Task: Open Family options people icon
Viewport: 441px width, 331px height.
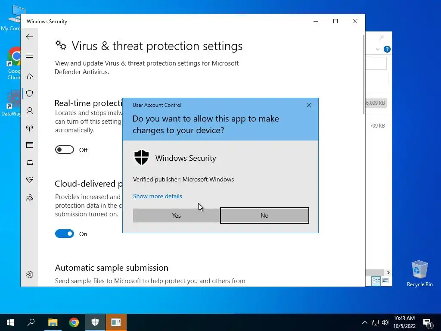Action: [30, 197]
